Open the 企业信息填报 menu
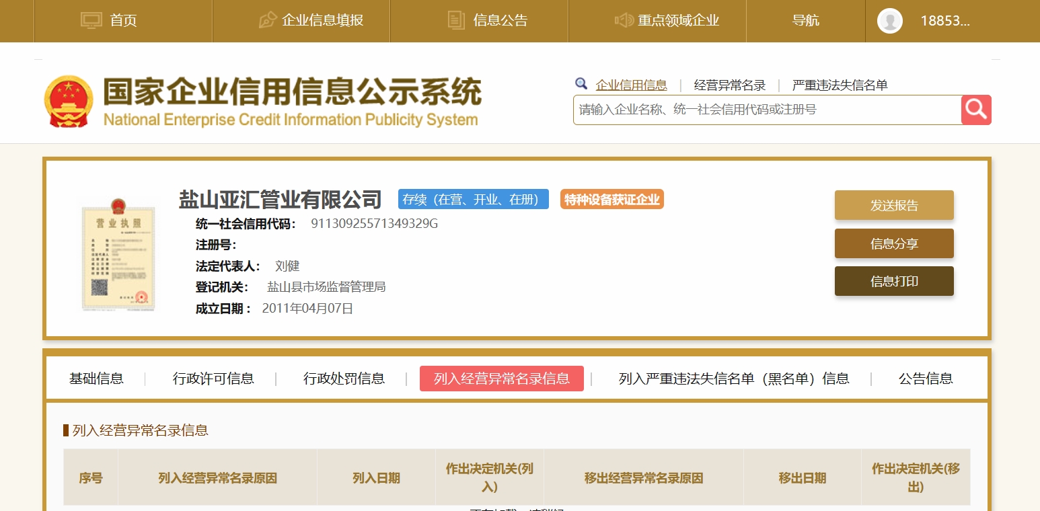The width and height of the screenshot is (1040, 511). pyautogui.click(x=323, y=20)
